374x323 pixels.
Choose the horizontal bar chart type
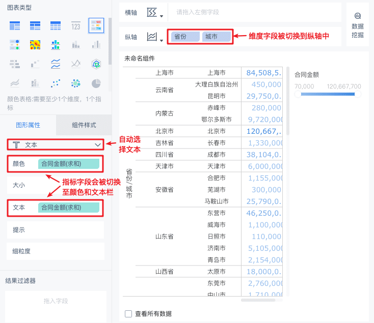coord(15,64)
